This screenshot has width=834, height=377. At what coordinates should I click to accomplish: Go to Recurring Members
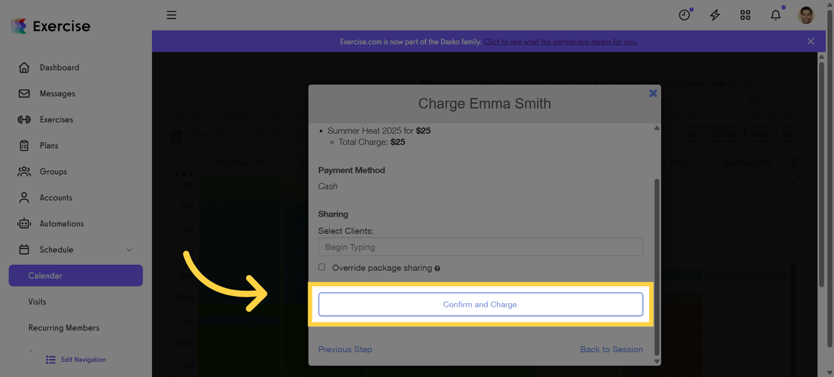pos(63,328)
